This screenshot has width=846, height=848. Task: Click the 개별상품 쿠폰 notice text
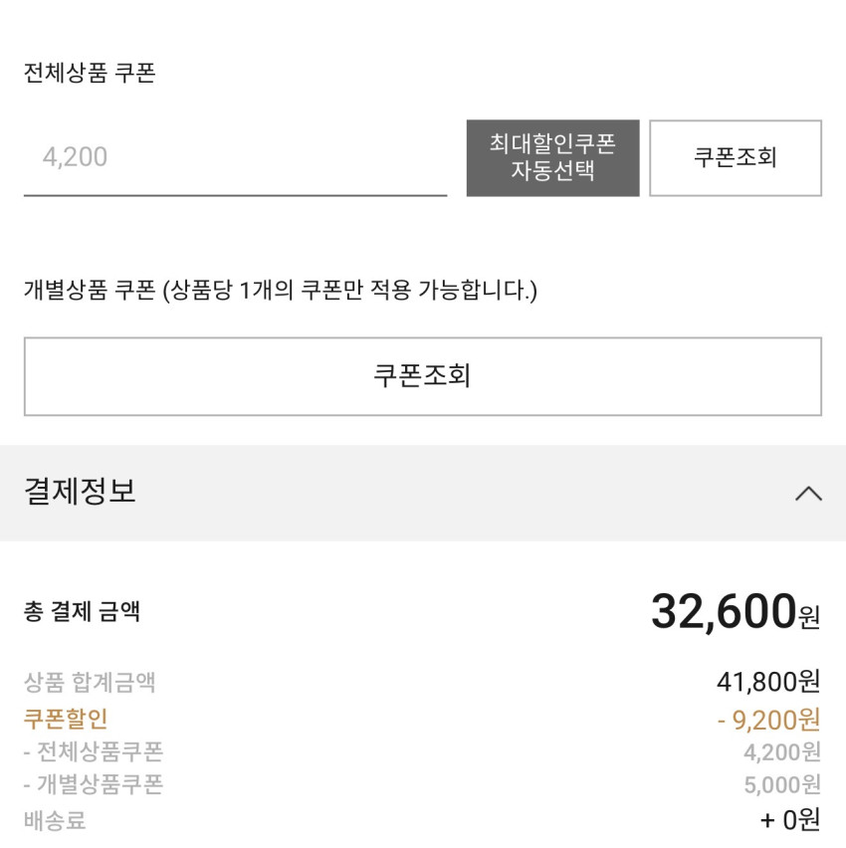tap(280, 291)
